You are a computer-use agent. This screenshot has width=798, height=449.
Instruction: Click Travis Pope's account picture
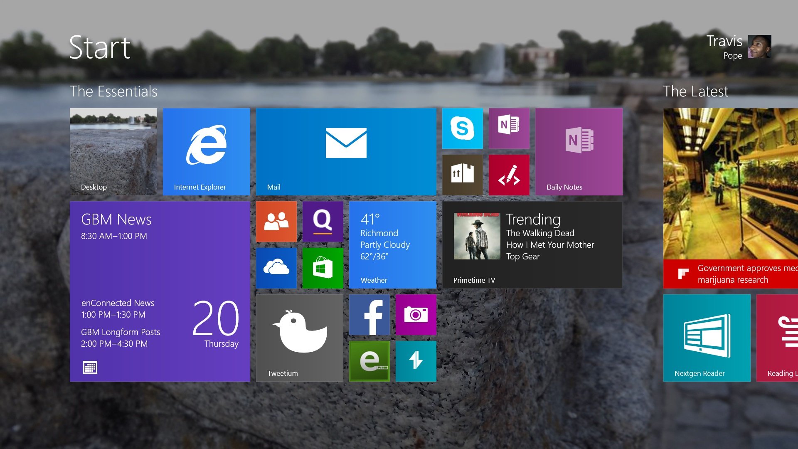pos(760,47)
